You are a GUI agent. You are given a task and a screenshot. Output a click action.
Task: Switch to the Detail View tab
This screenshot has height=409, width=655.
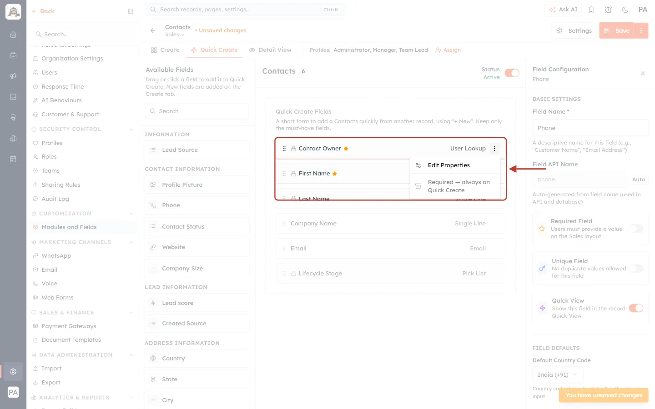click(x=270, y=50)
